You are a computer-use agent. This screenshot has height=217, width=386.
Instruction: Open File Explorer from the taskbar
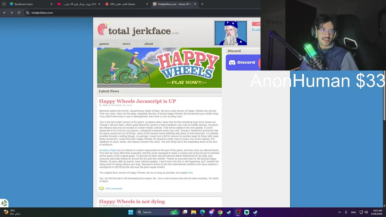click(194, 212)
